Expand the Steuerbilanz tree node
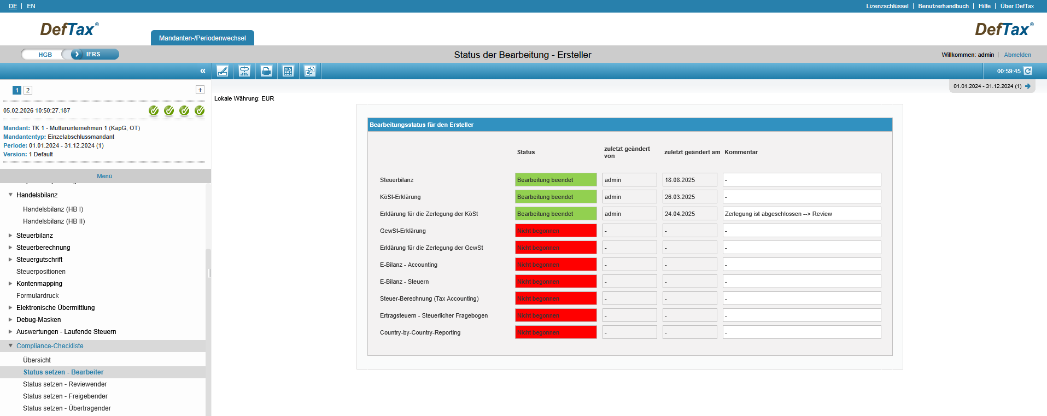Image resolution: width=1047 pixels, height=416 pixels. point(10,236)
